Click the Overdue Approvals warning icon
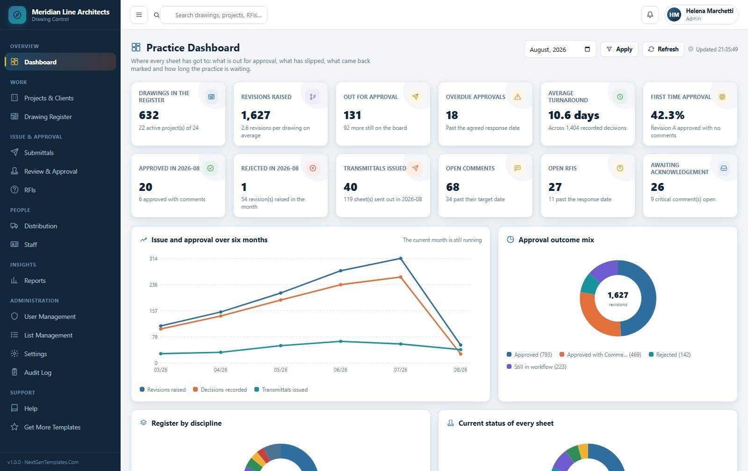This screenshot has width=748, height=471. tap(518, 97)
